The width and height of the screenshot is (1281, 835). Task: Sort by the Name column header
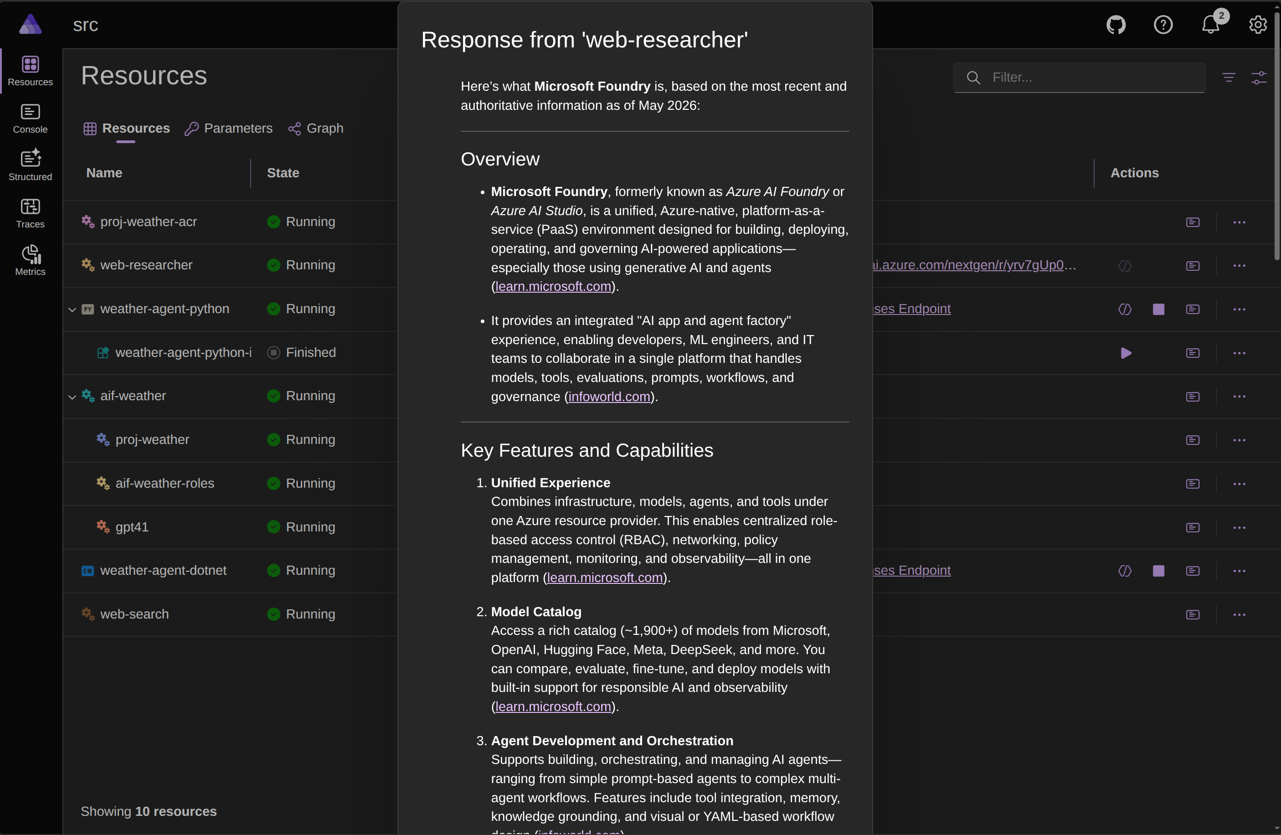click(104, 173)
